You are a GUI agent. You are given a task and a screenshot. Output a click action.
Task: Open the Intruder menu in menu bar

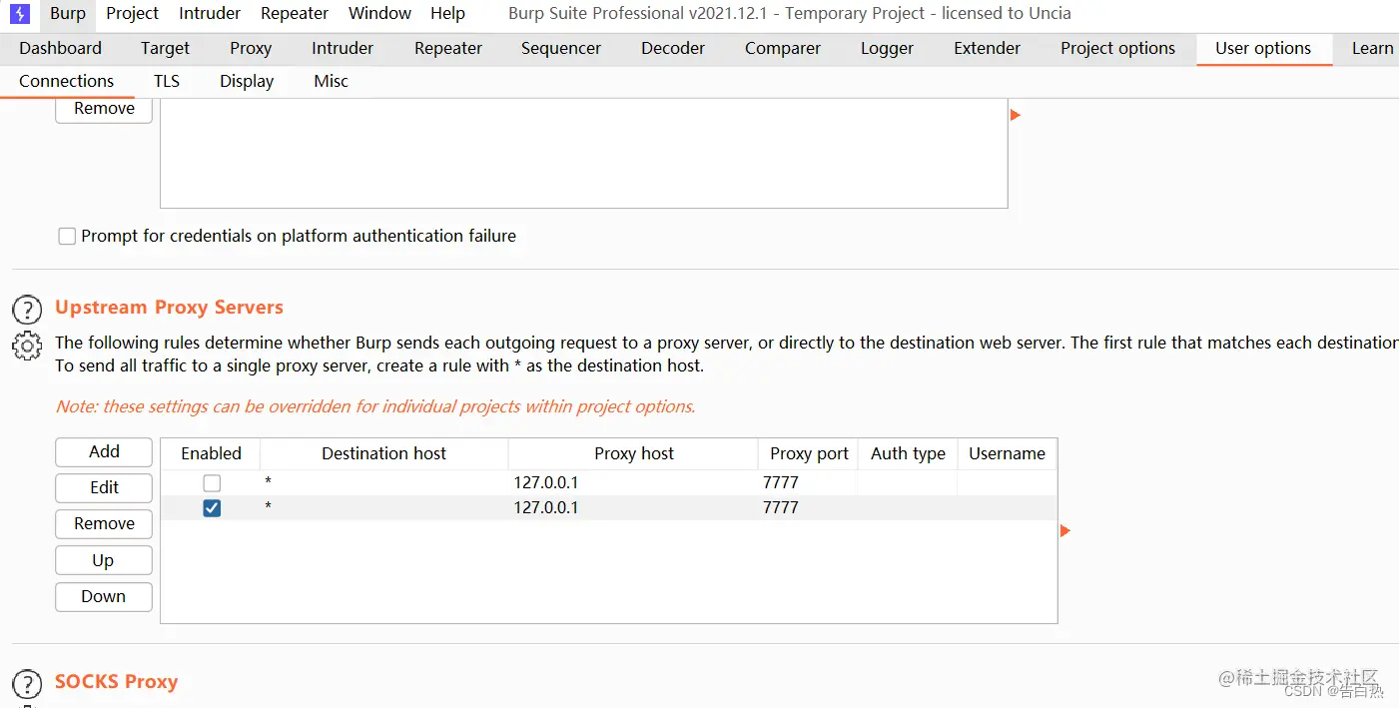point(210,13)
